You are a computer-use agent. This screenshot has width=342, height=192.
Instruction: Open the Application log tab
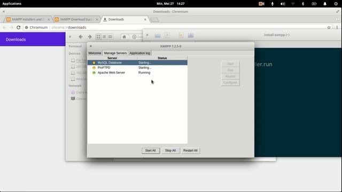pos(139,53)
